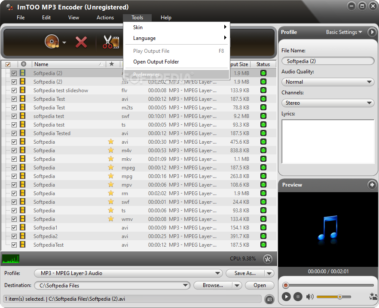
Task: Click the Save As button
Action: (245, 274)
